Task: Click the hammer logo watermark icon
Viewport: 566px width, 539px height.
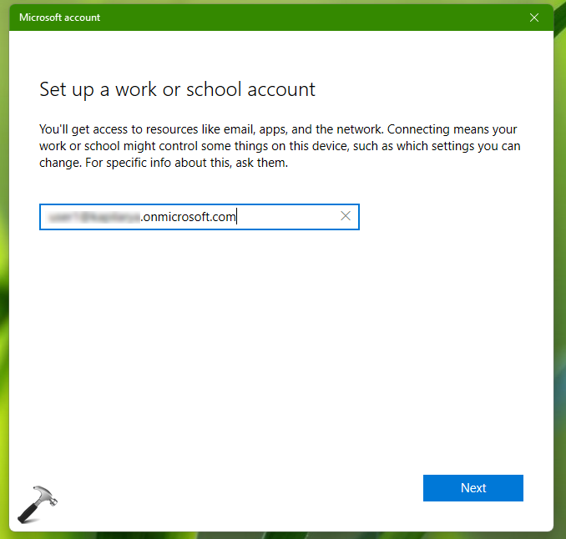Action: 38,501
